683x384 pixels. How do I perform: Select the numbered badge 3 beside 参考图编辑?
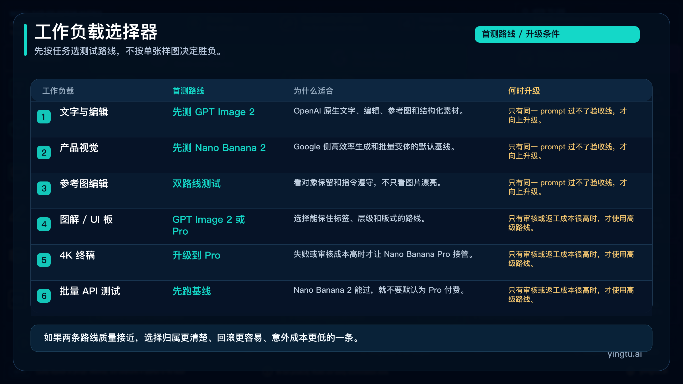43,189
